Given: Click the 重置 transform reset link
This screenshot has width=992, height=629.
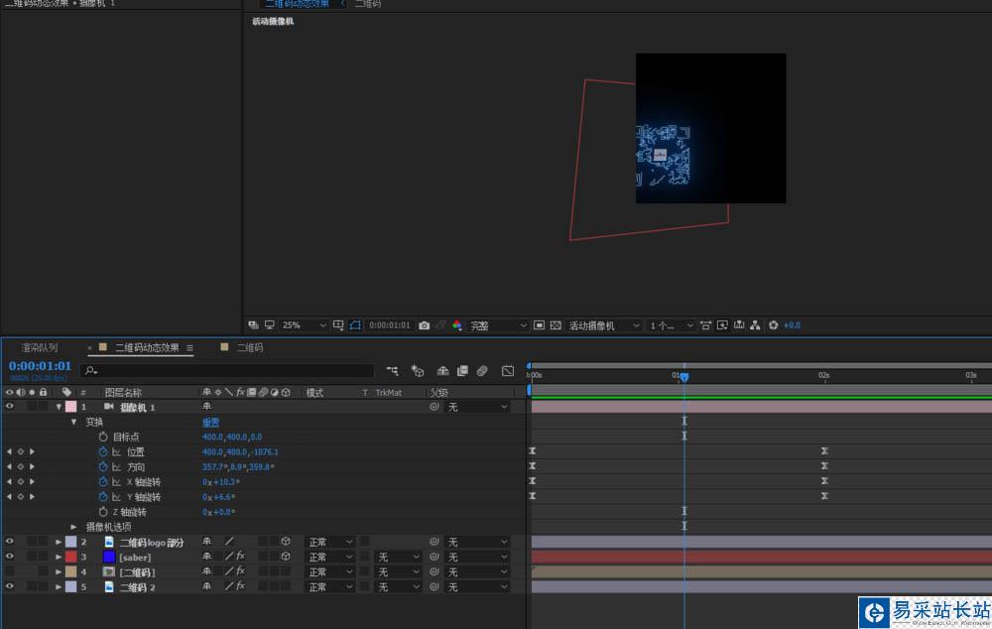Looking at the screenshot, I should click(x=211, y=422).
